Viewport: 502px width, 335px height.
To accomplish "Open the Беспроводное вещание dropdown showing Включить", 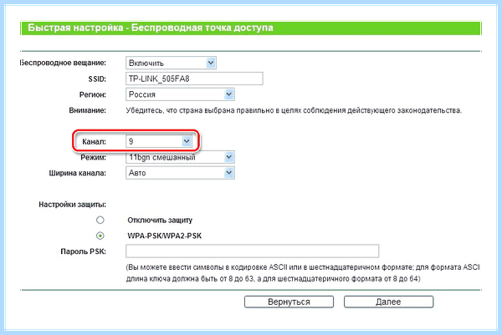I will click(x=171, y=63).
